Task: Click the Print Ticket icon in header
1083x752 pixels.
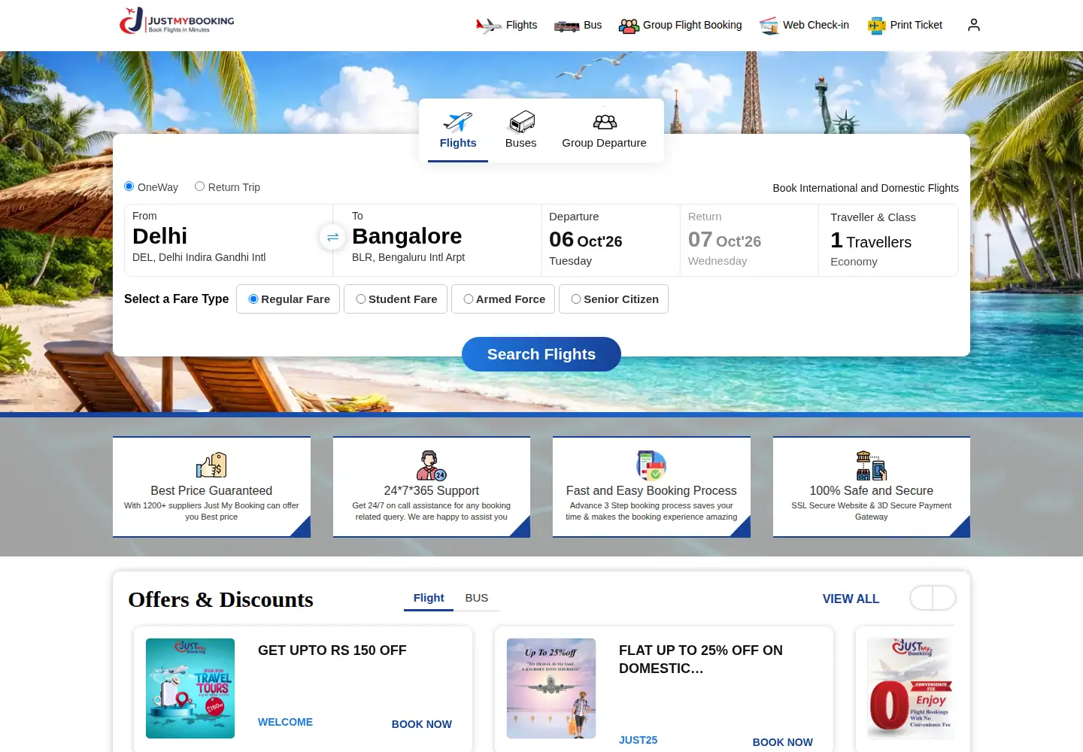Action: (877, 26)
